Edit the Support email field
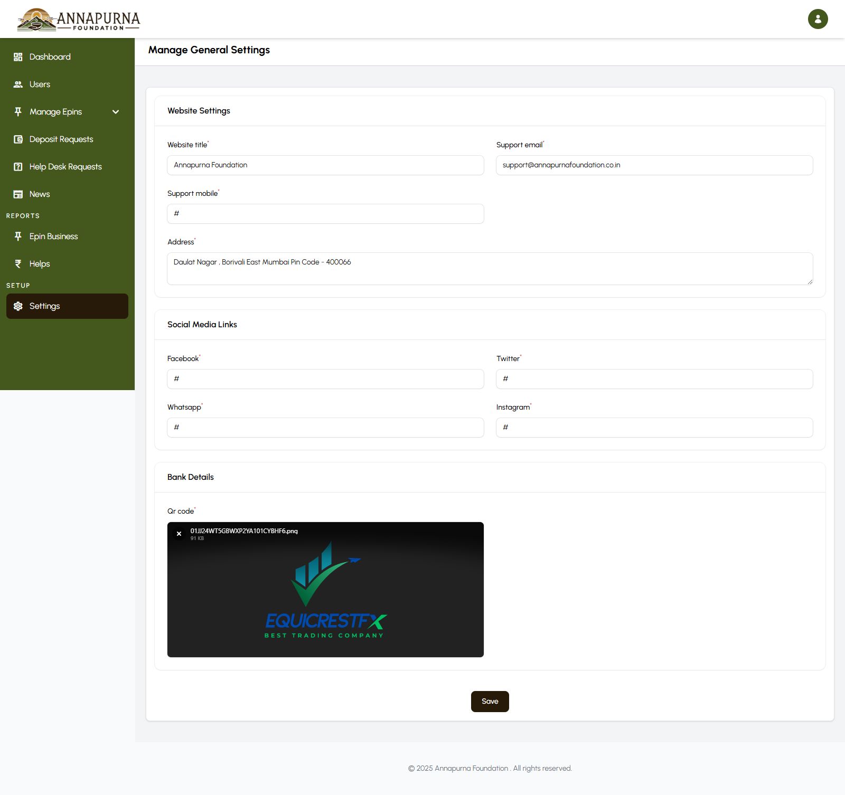 coord(654,165)
